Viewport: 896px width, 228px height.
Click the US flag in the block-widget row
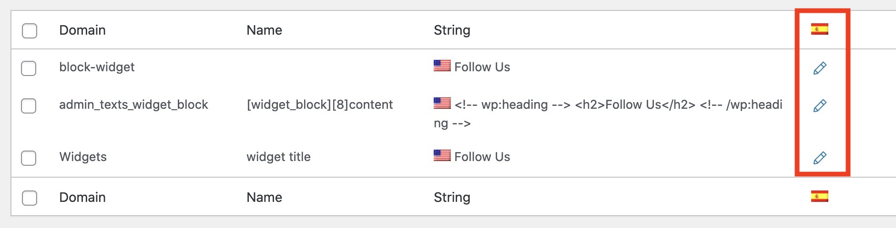coord(442,66)
